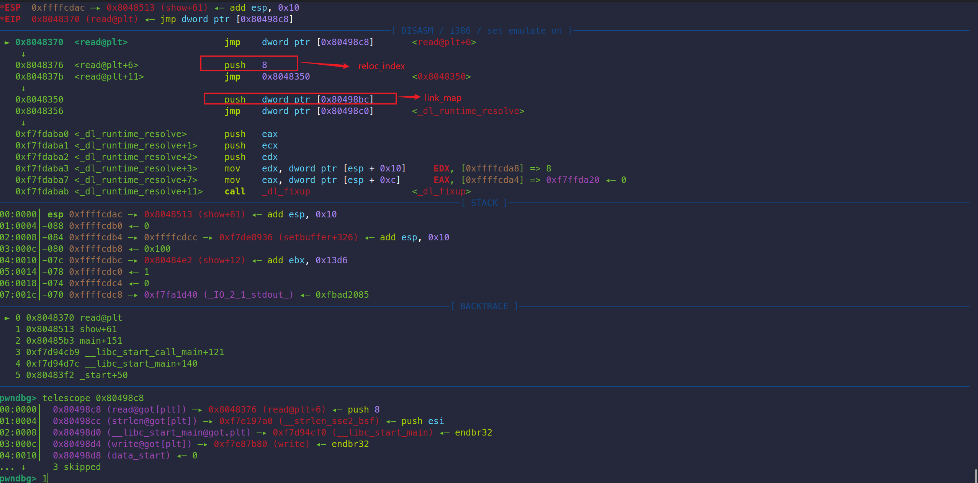Screen dimensions: 978x483
Task: Click the *EIP register label
Action: 11,20
